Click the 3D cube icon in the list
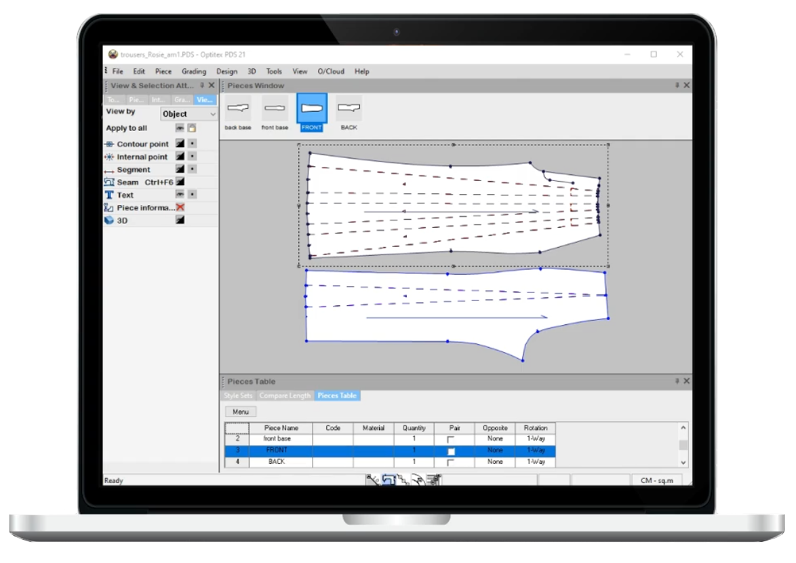The height and width of the screenshot is (563, 796). 109,220
